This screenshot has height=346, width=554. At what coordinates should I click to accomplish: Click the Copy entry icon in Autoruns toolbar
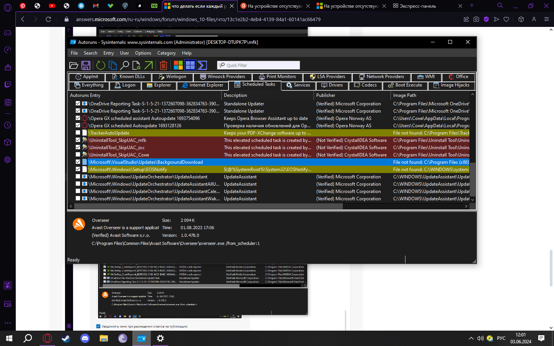tap(113, 65)
